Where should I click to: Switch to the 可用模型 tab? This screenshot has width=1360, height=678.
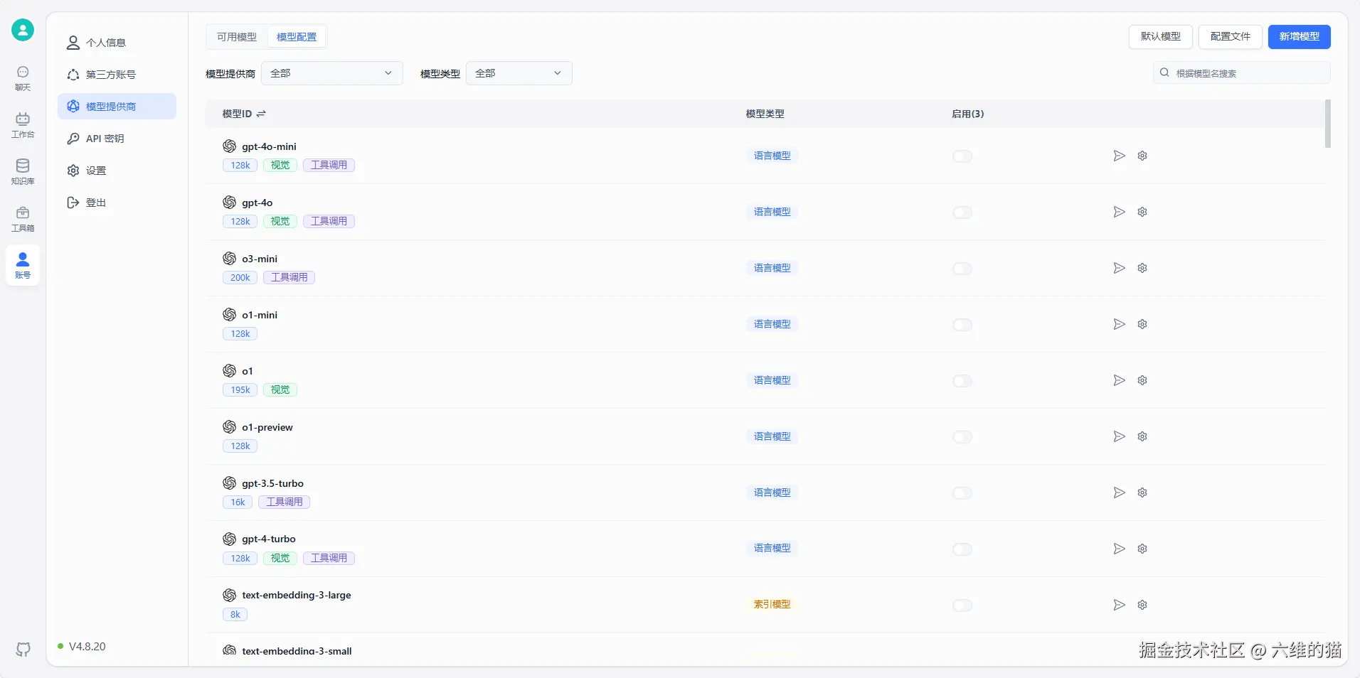click(x=237, y=37)
